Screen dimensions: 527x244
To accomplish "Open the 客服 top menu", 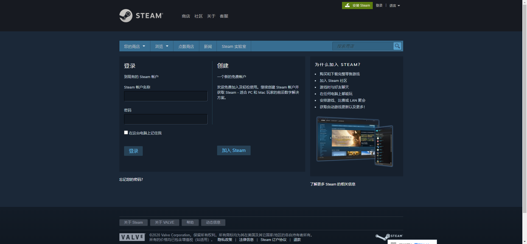I will click(224, 16).
